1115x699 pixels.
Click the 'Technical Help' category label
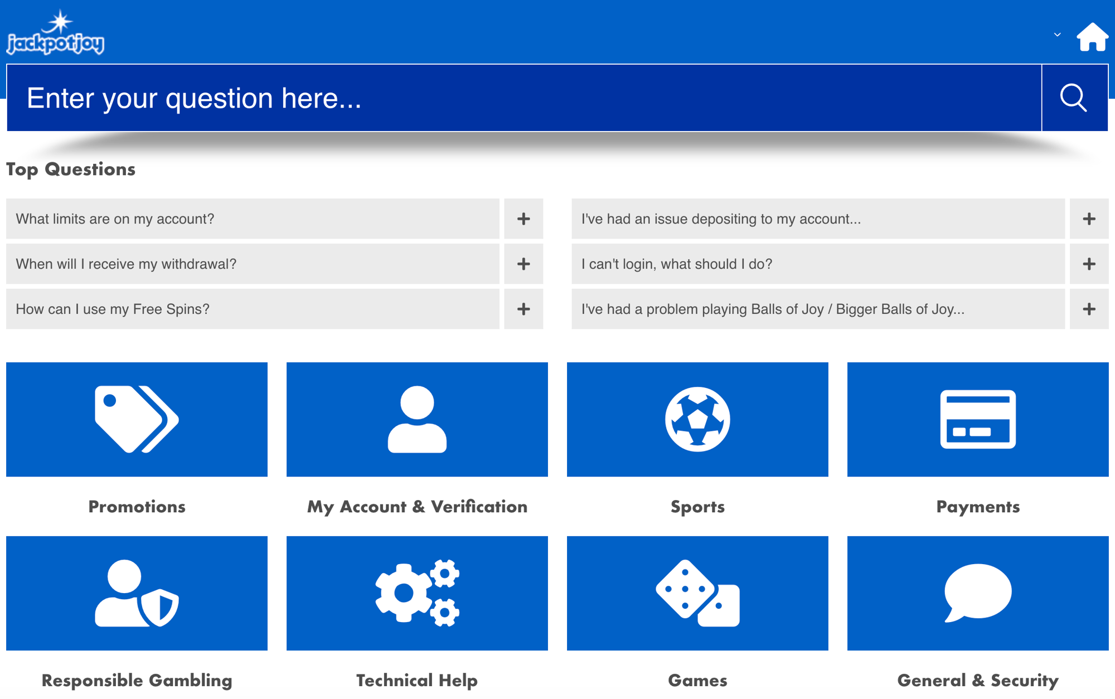tap(417, 681)
